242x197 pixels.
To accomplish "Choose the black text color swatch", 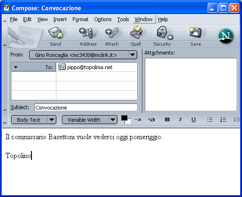I will click(124, 118).
